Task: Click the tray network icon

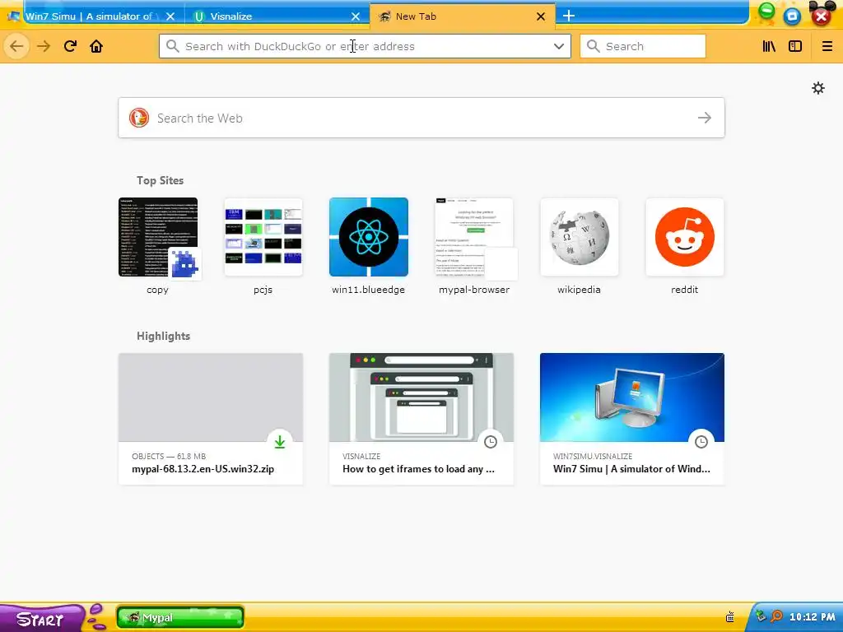Action: coord(761,616)
